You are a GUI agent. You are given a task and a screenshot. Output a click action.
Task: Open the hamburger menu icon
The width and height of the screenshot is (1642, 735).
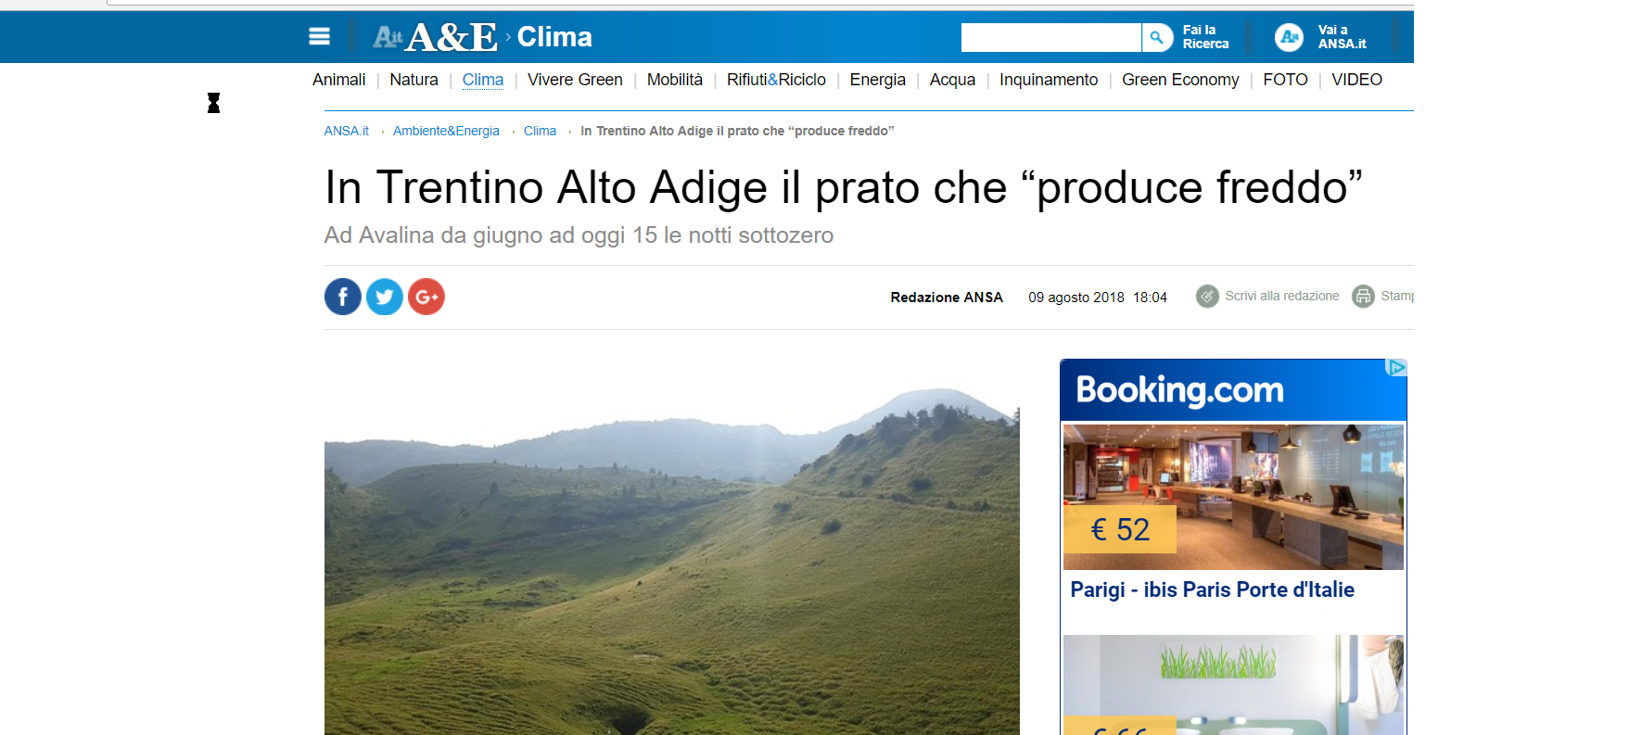coord(319,37)
